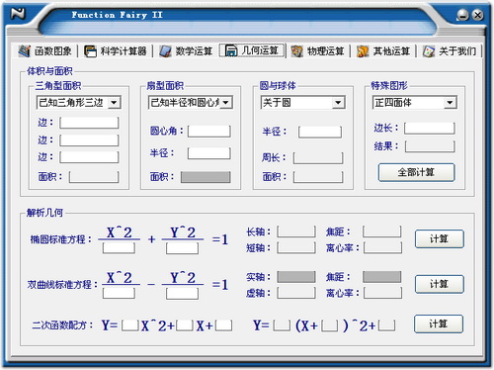Viewport: 494px width, 370px height.
Task: Open the 关于圆 dropdown
Action: coord(338,103)
